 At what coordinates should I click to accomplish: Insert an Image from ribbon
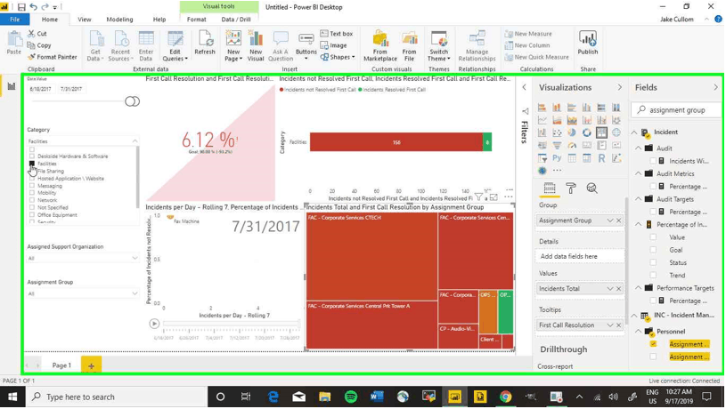point(333,45)
